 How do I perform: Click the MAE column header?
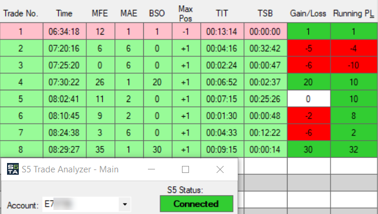pyautogui.click(x=129, y=13)
